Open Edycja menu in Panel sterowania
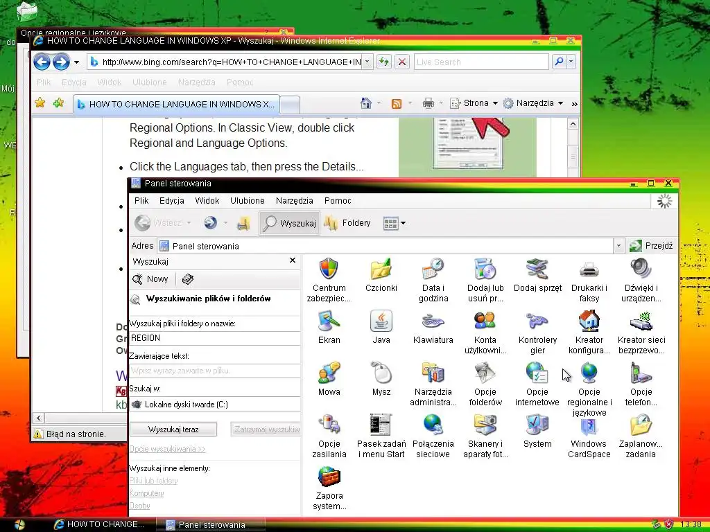The image size is (710, 532). click(172, 200)
